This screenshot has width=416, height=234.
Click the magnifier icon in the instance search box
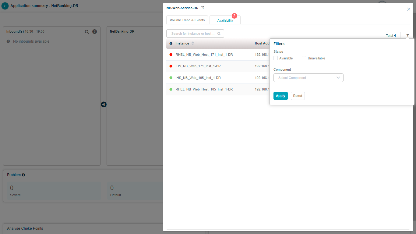point(219,34)
